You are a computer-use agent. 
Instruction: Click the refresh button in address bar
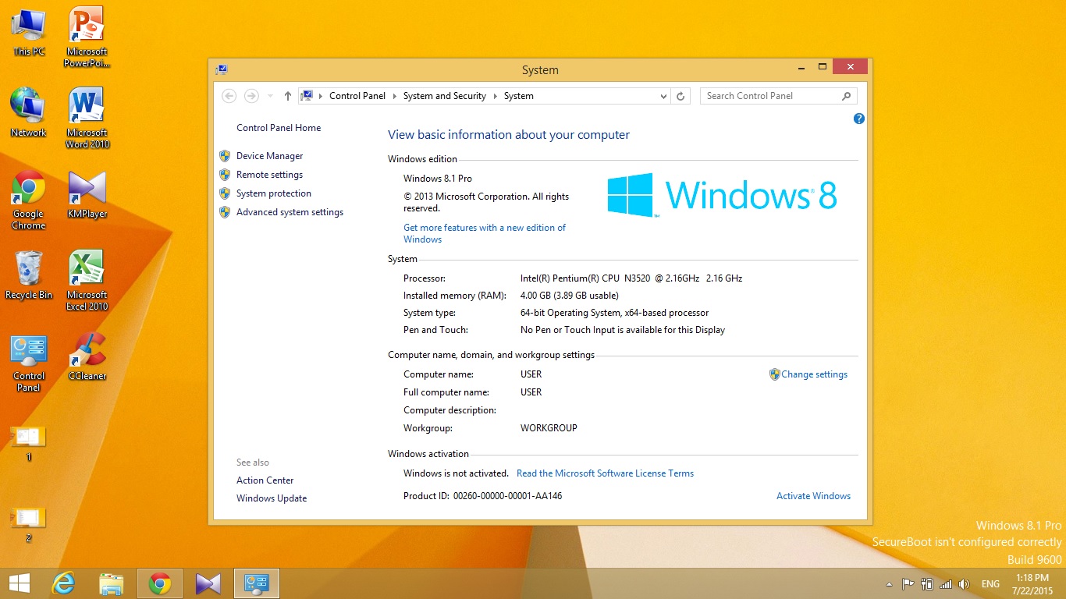pyautogui.click(x=680, y=96)
